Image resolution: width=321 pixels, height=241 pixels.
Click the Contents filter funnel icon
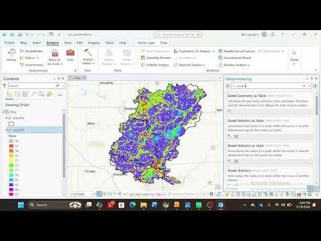4,86
